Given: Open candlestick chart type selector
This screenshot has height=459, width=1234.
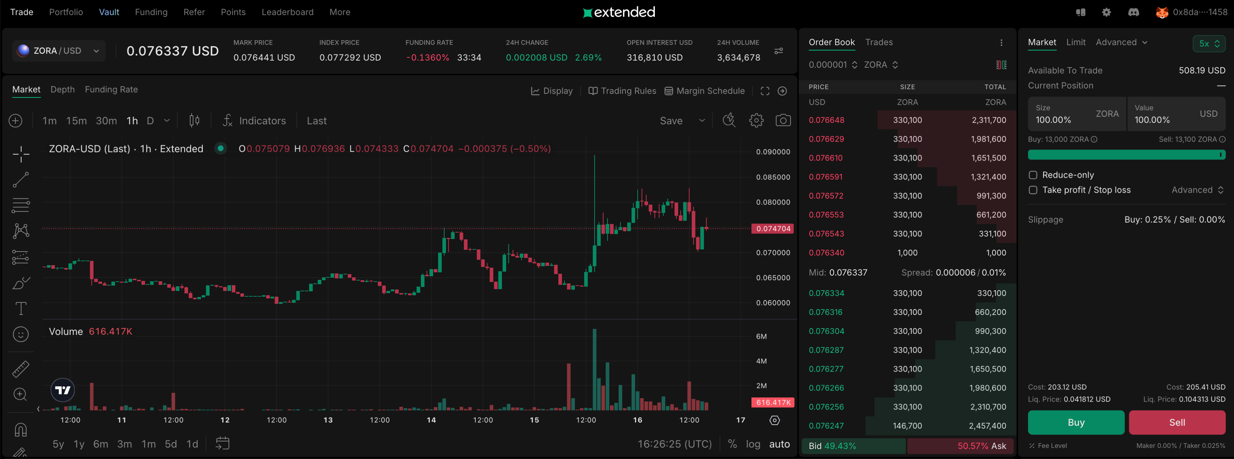Looking at the screenshot, I should pos(194,120).
